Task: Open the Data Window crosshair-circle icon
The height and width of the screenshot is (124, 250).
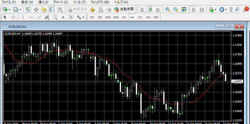Action: [x=36, y=9]
